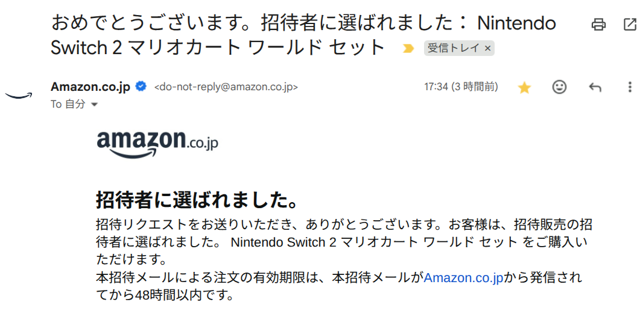The height and width of the screenshot is (311, 637).
Task: Select the do-not-reply@amazon.co.jp address
Action: [x=226, y=87]
